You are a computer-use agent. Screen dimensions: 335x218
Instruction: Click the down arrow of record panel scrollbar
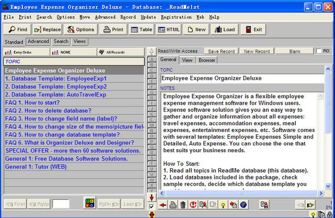pos(328,186)
